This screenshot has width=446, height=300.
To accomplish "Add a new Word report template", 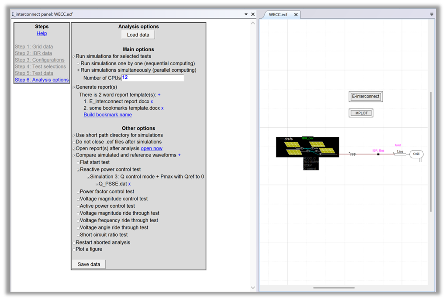I will tap(159, 94).
